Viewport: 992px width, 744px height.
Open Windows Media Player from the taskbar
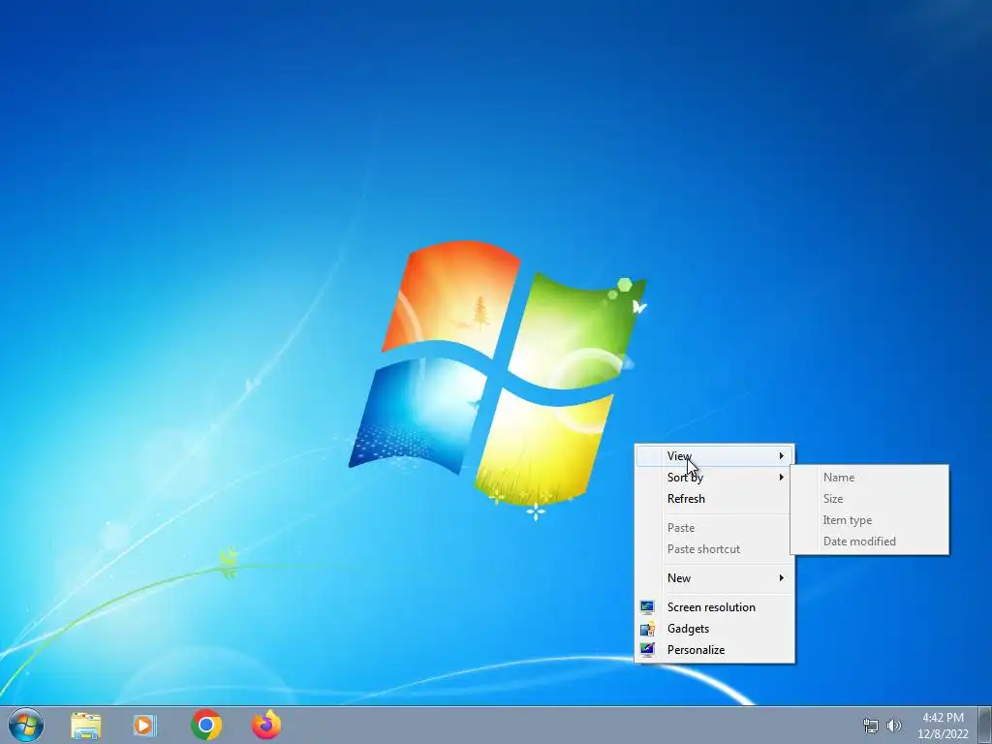145,726
